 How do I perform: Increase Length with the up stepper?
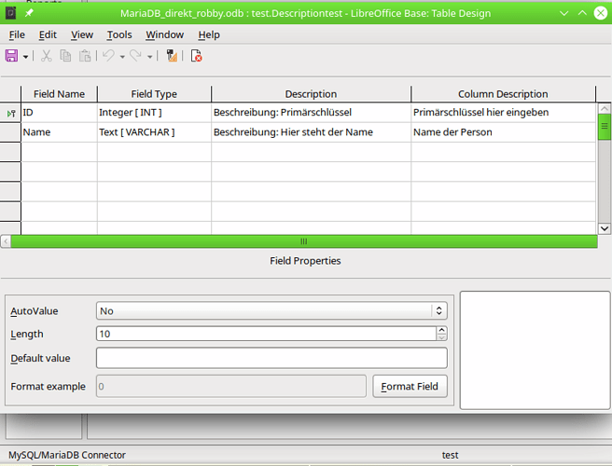pyautogui.click(x=441, y=330)
